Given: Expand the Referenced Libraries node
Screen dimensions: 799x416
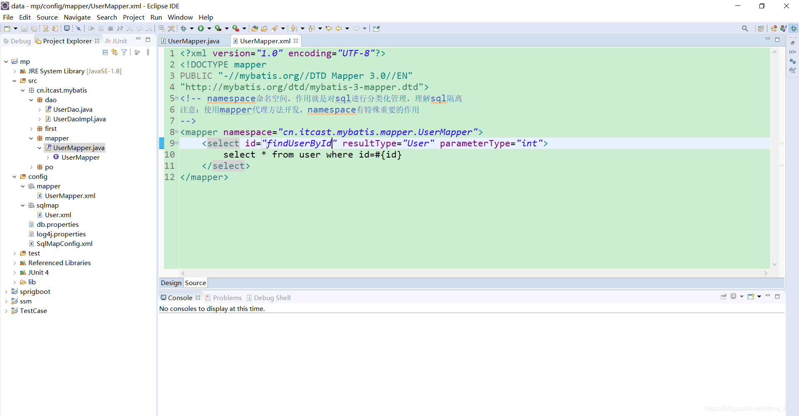Looking at the screenshot, I should [x=15, y=263].
